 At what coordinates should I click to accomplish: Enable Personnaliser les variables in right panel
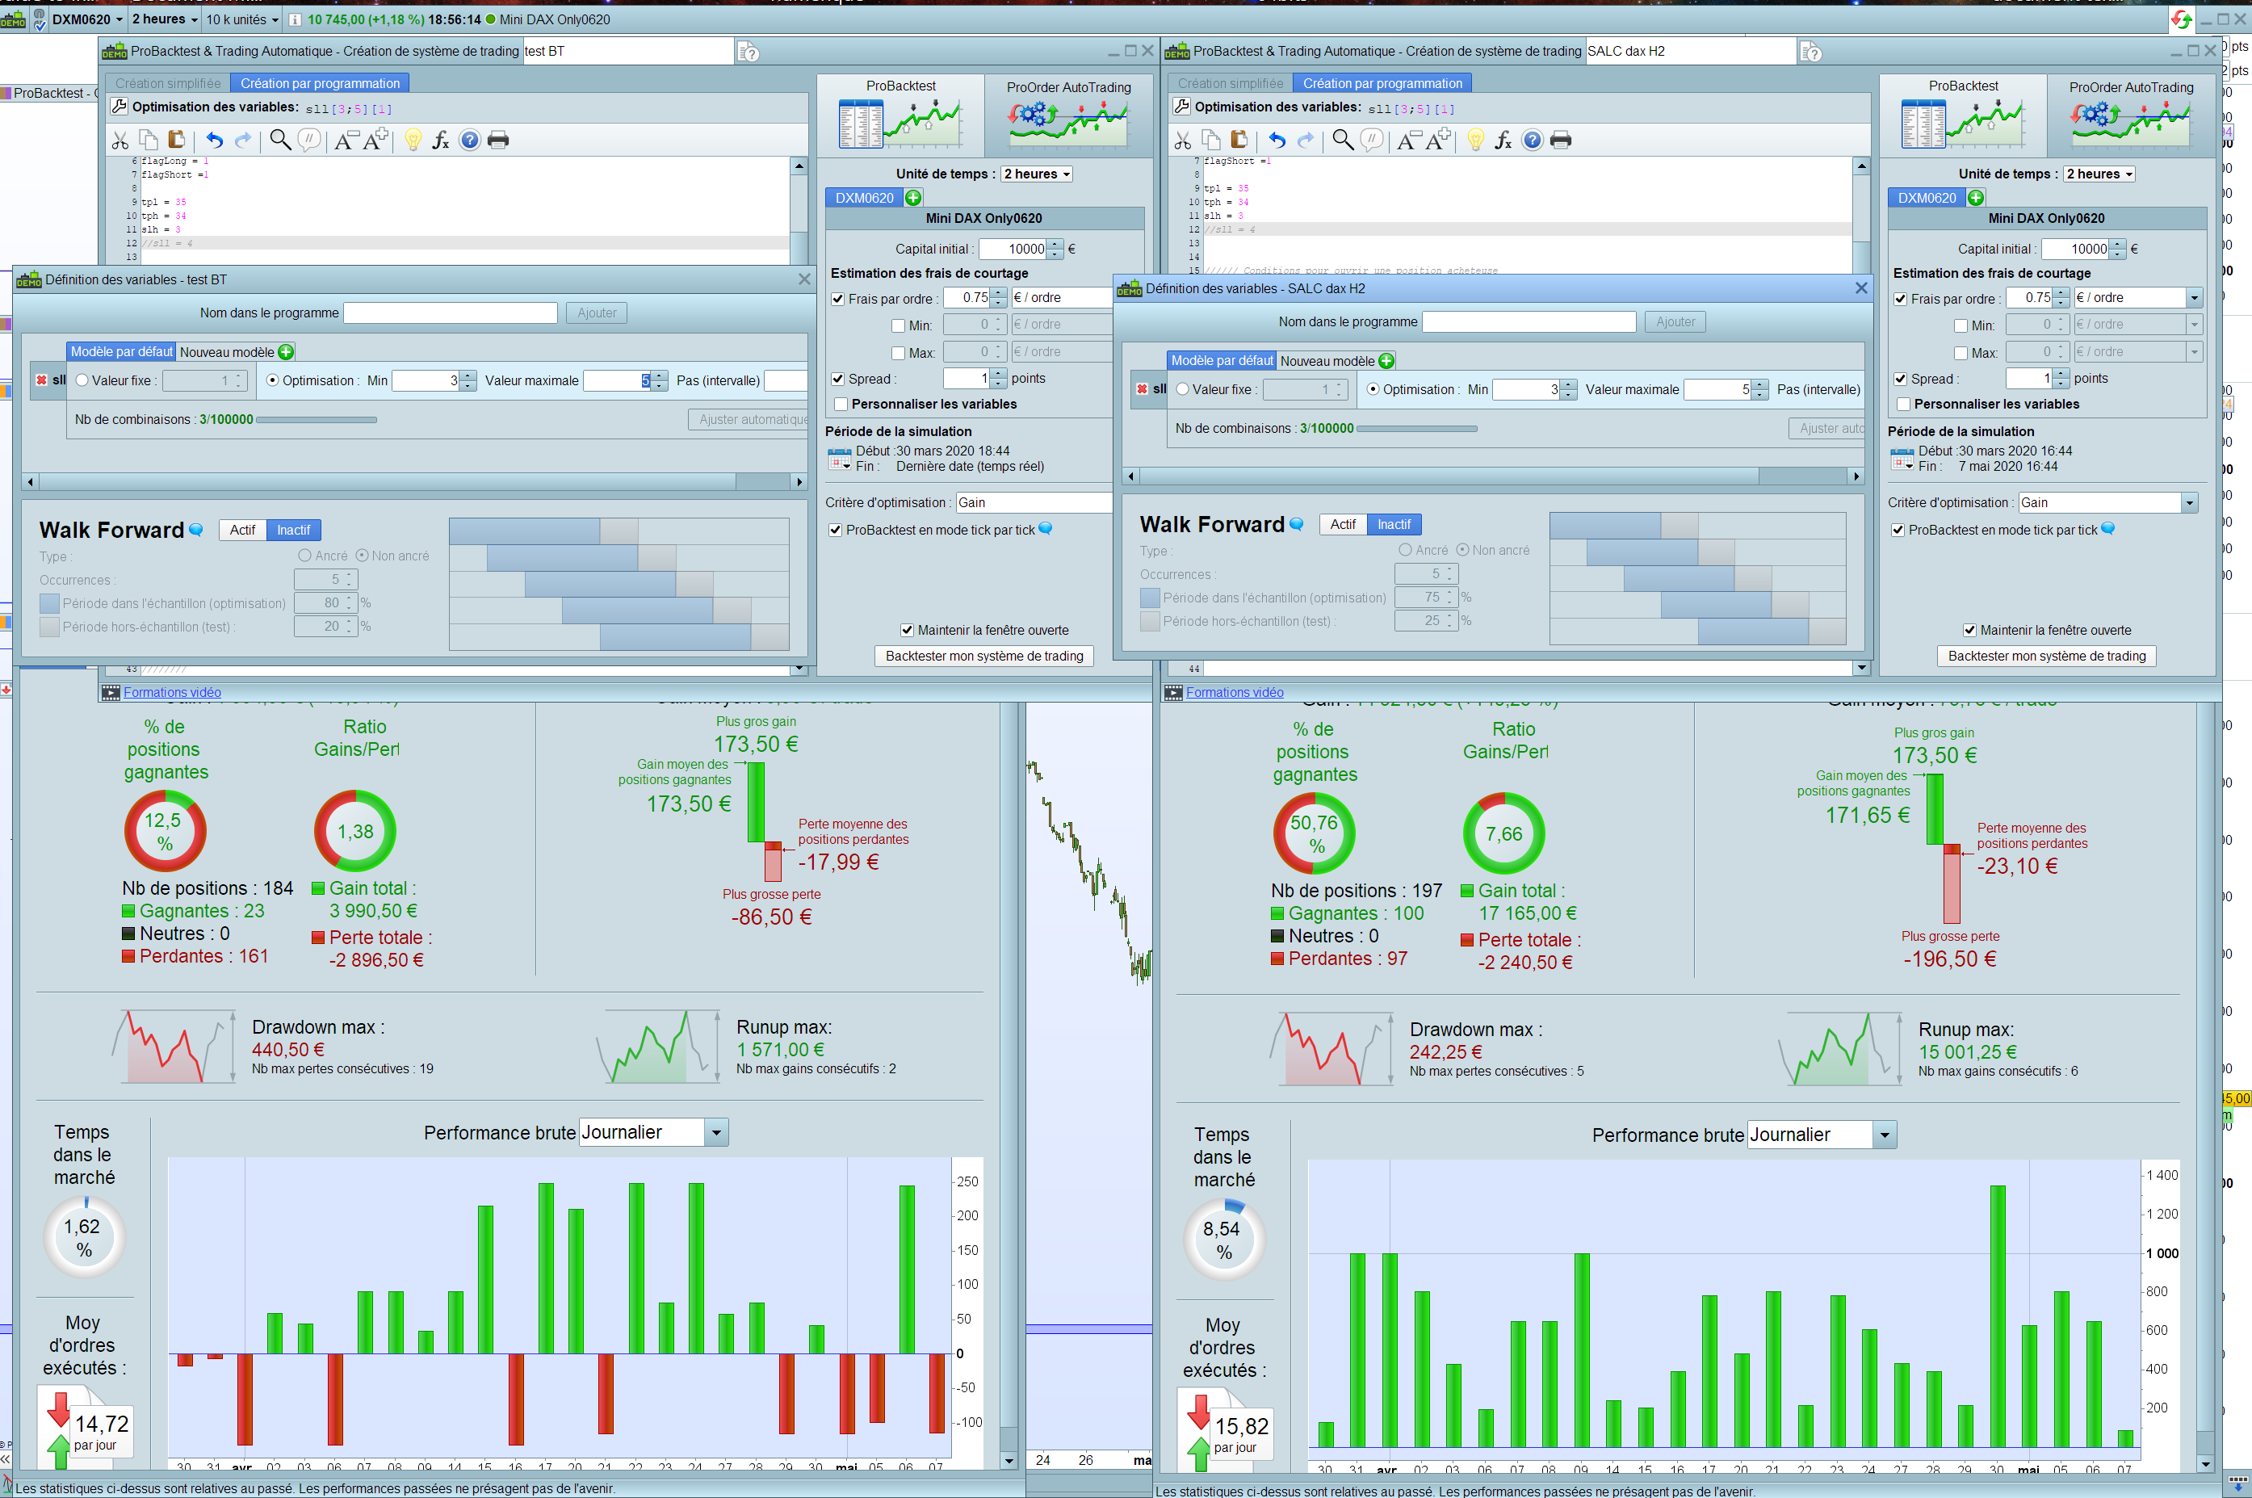1903,404
